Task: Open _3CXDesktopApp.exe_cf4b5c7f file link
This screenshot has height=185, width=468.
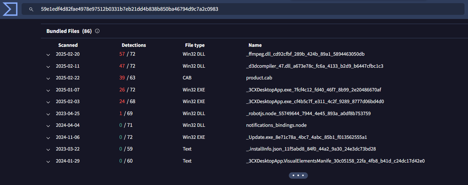Action: pyautogui.click(x=315, y=102)
